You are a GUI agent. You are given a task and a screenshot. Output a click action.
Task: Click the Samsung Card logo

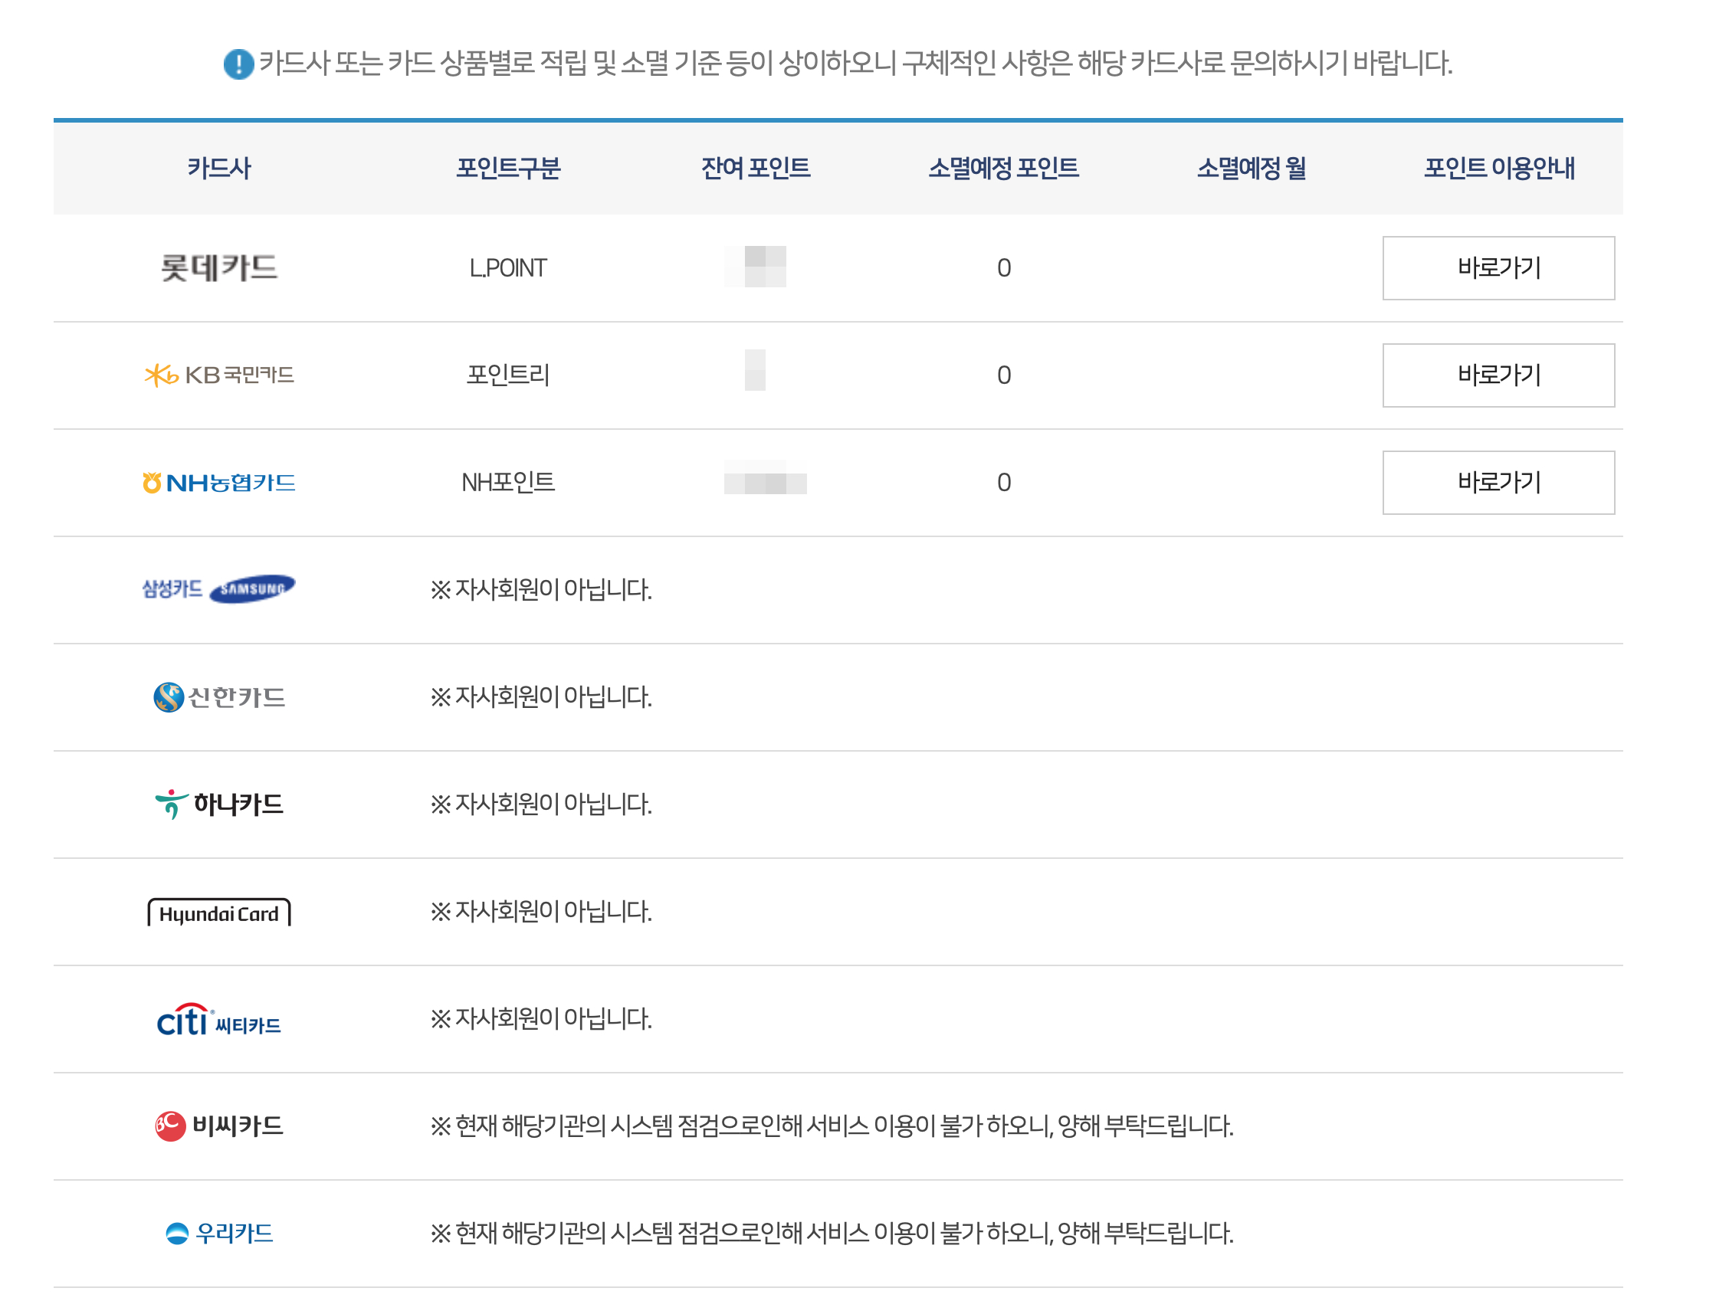tap(219, 589)
